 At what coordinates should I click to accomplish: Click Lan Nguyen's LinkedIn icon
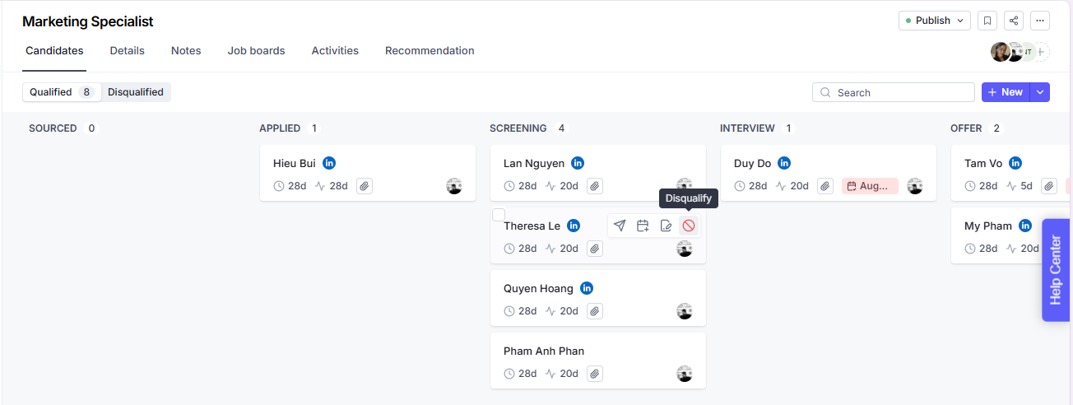point(578,163)
